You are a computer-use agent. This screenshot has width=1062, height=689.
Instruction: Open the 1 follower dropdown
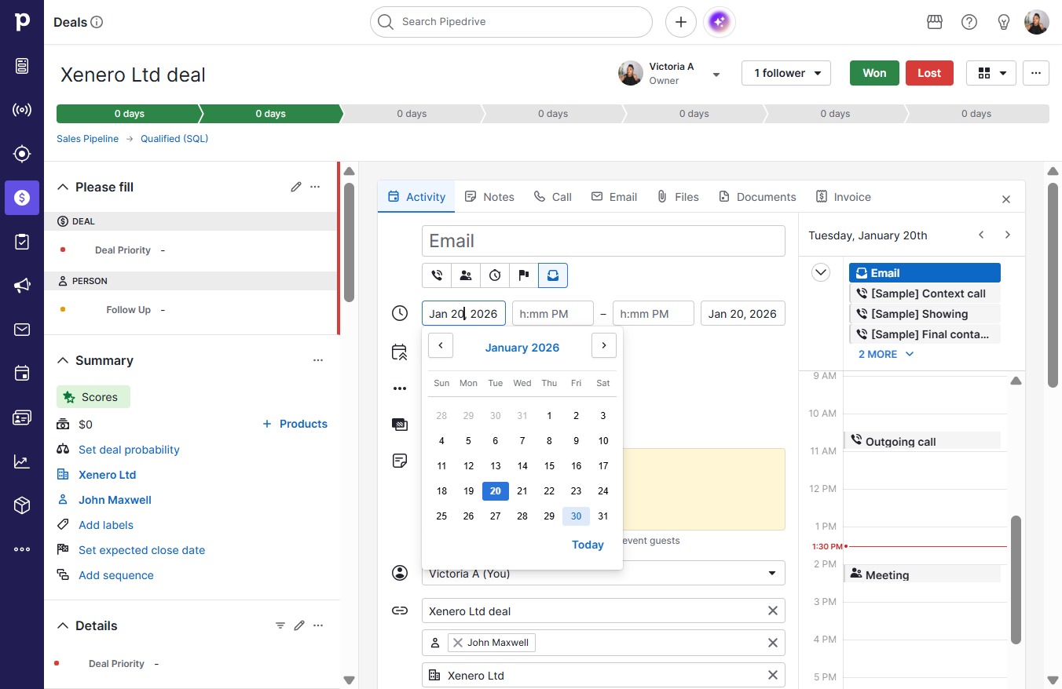[786, 73]
